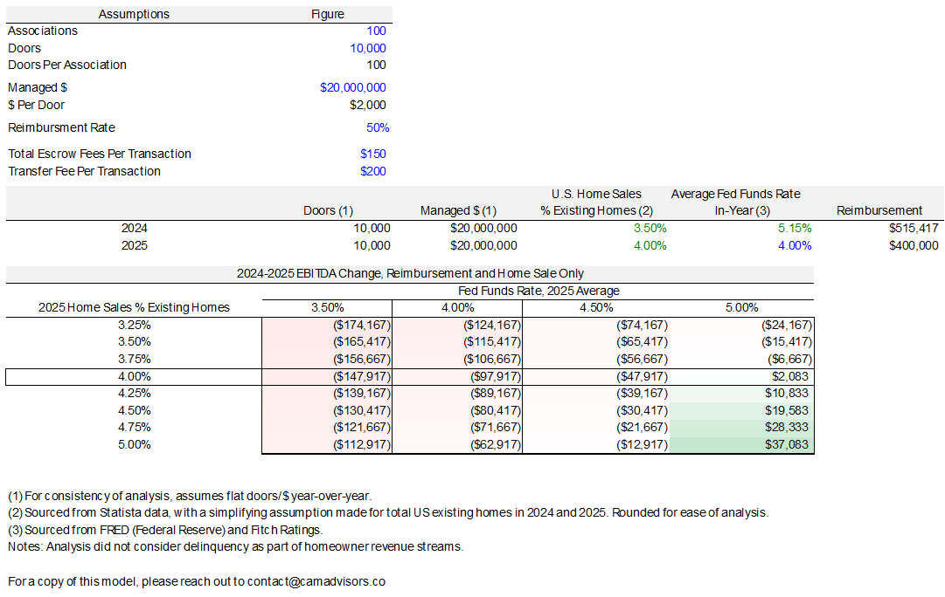
Task: Click the cell showing ($24,167)
Action: coord(741,326)
